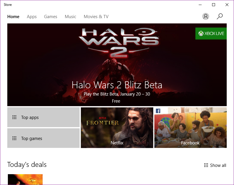This screenshot has height=185, width=234.
Task: Open the Top games list
Action: (x=43, y=138)
